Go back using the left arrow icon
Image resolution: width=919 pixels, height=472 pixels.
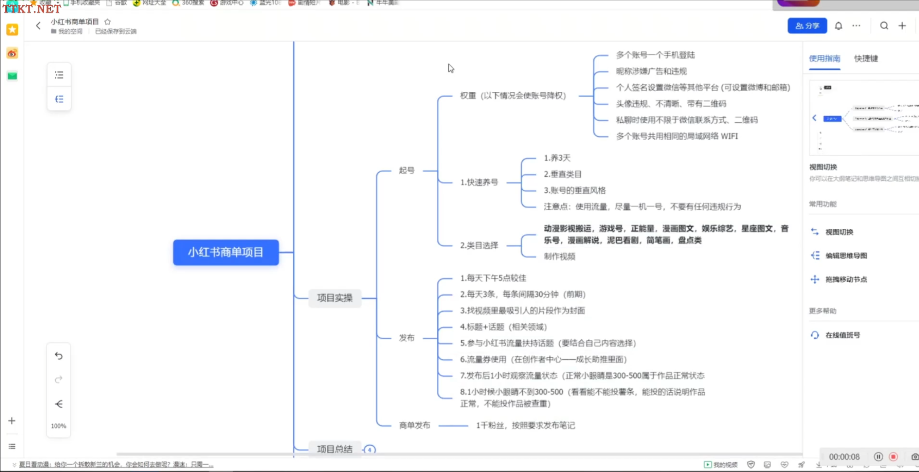38,26
